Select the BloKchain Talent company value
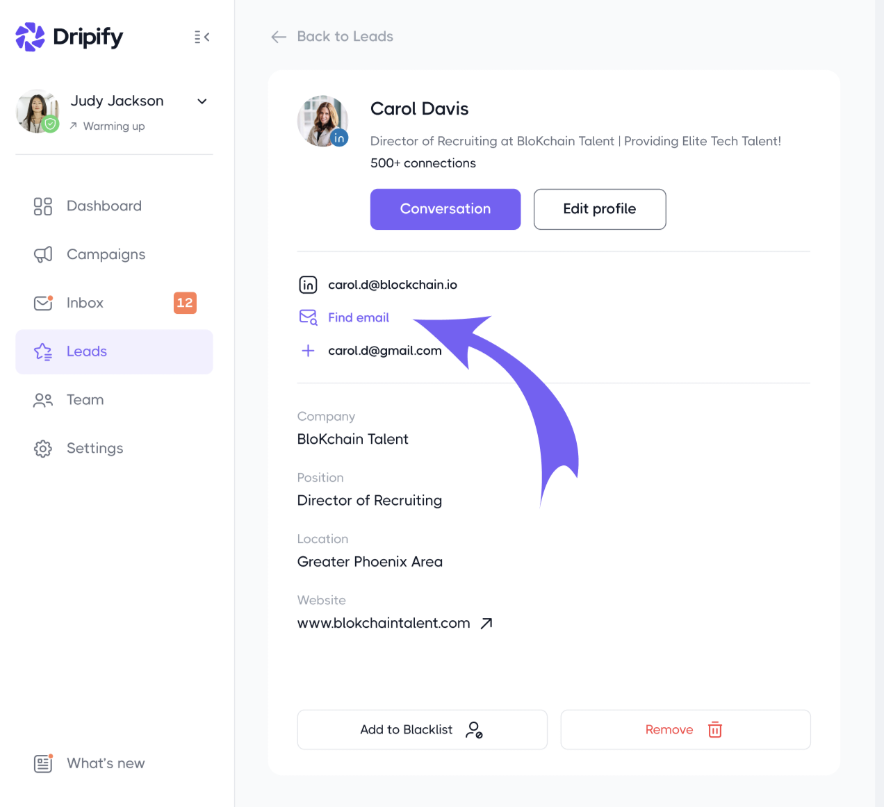 pyautogui.click(x=352, y=439)
